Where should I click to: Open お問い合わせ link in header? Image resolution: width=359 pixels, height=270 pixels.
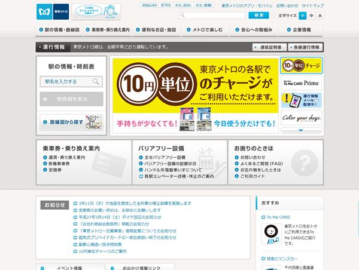click(x=287, y=5)
